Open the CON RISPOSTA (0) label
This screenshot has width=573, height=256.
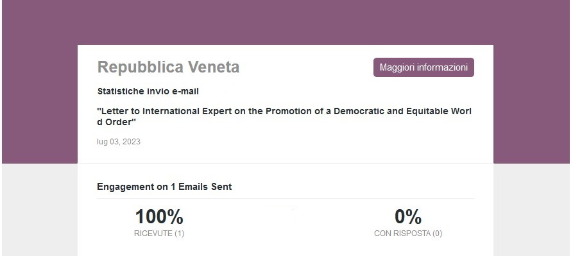[408, 234]
